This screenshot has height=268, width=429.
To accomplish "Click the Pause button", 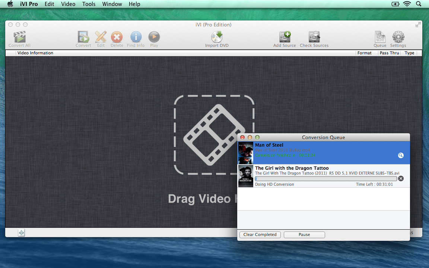I will pos(304,234).
